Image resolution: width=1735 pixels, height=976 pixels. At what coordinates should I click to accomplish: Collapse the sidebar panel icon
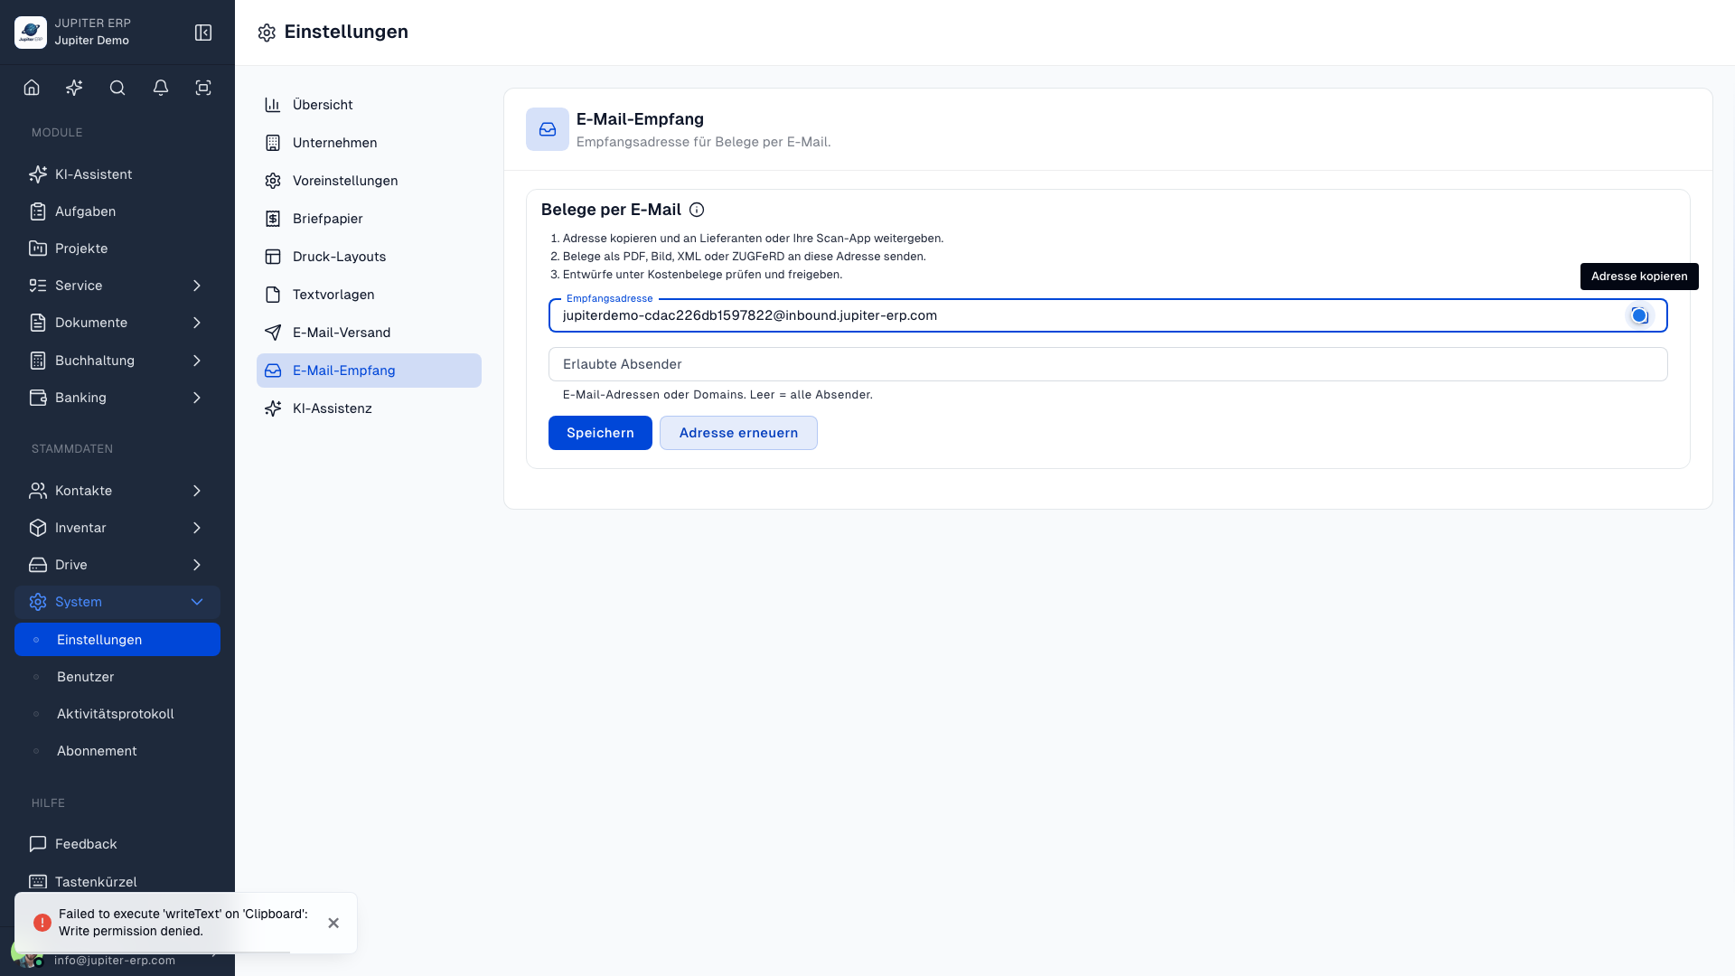(203, 33)
